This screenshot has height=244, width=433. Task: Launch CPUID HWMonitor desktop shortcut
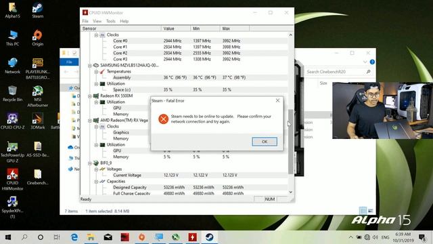(12, 180)
